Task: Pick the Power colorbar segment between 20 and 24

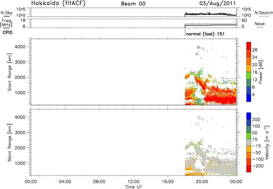Action: coord(249,61)
